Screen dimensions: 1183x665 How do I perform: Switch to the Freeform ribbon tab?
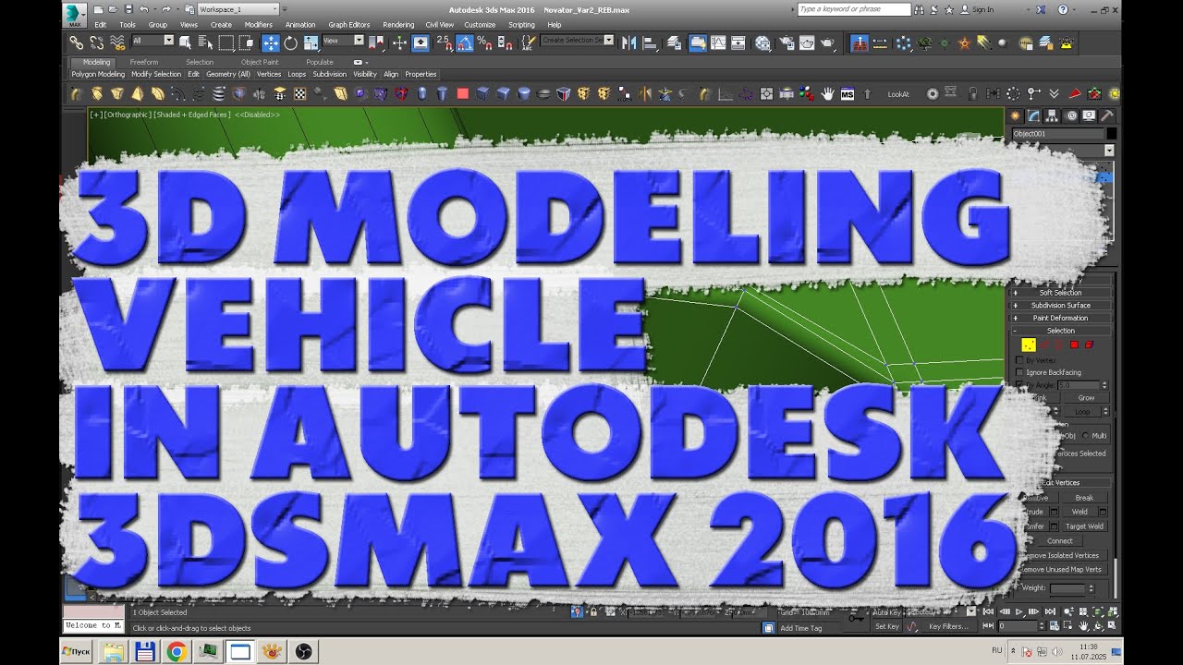point(143,62)
